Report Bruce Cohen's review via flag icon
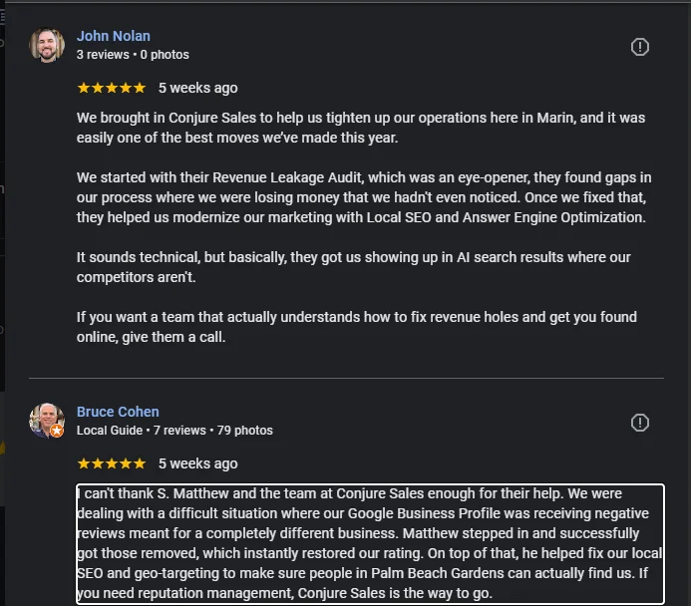Viewport: 691px width, 606px height. pos(640,423)
